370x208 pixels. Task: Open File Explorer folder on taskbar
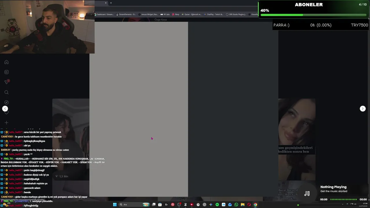pyautogui.click(x=243, y=205)
